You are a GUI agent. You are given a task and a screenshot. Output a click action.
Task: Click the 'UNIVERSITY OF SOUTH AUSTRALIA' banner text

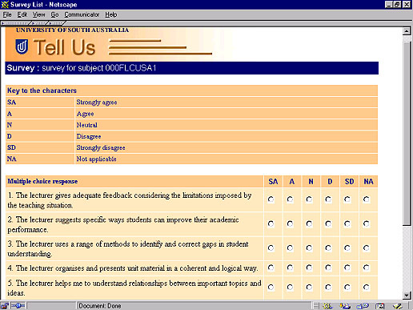[72, 30]
